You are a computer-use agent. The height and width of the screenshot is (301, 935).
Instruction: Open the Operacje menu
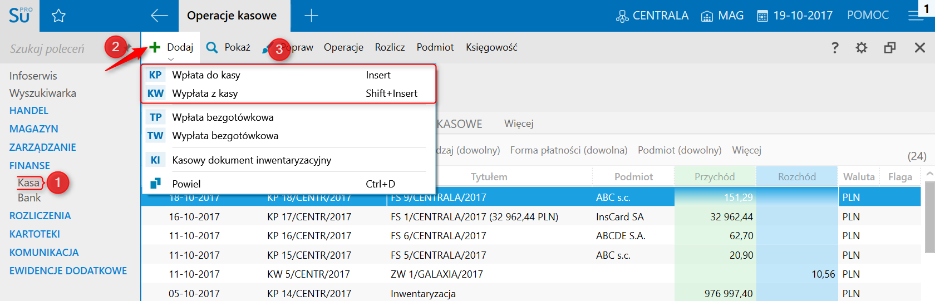click(x=343, y=48)
